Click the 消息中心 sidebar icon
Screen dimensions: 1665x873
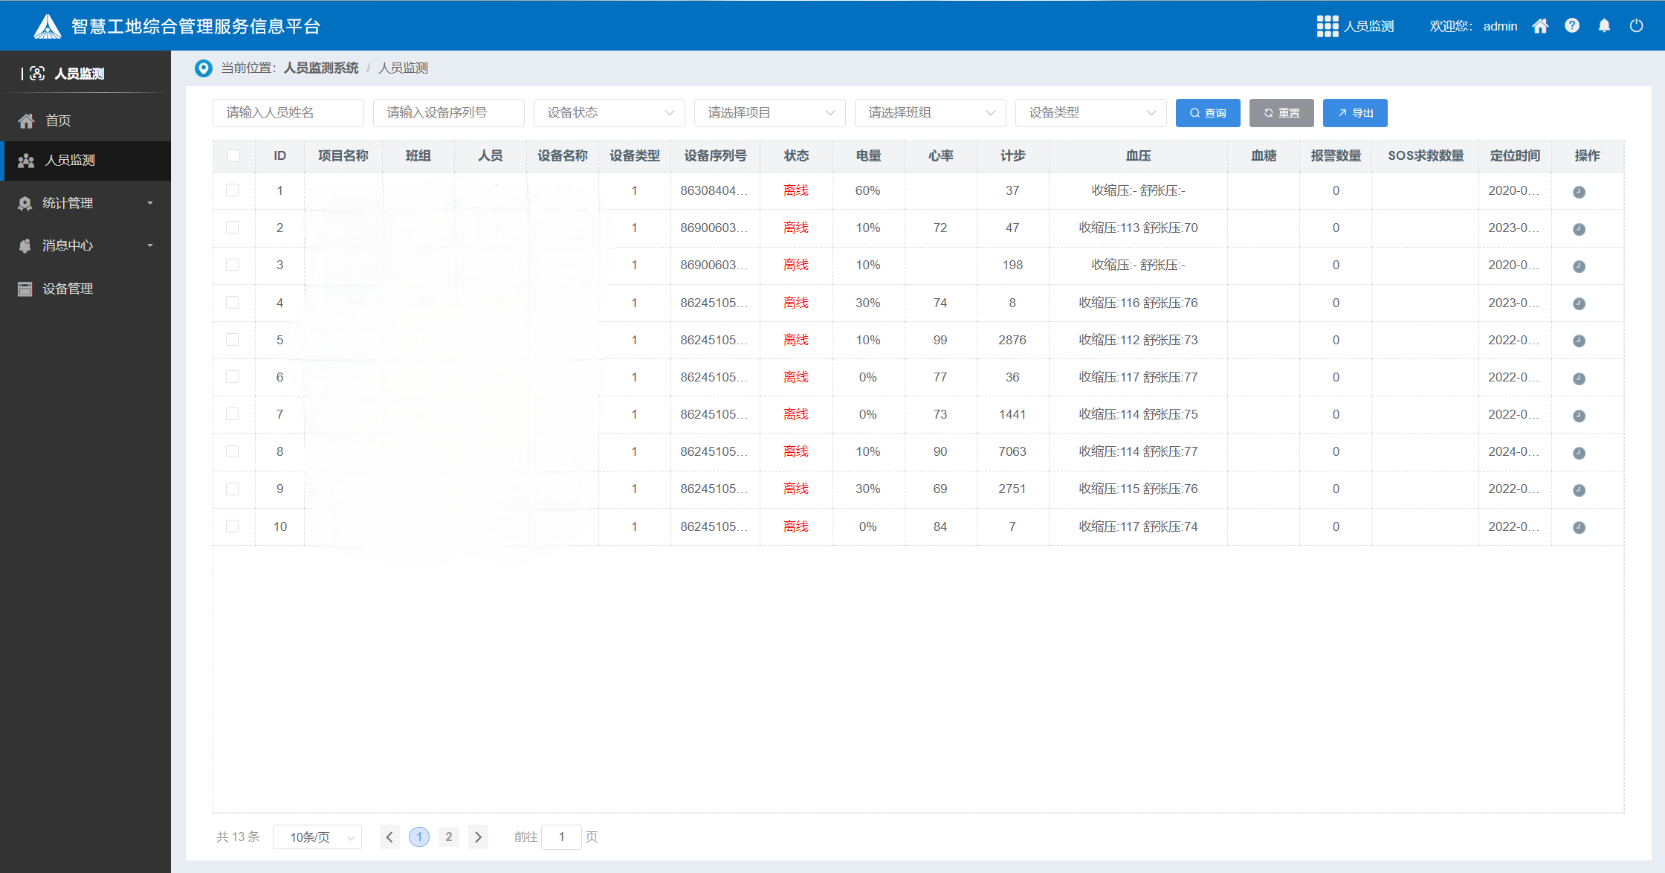point(25,245)
